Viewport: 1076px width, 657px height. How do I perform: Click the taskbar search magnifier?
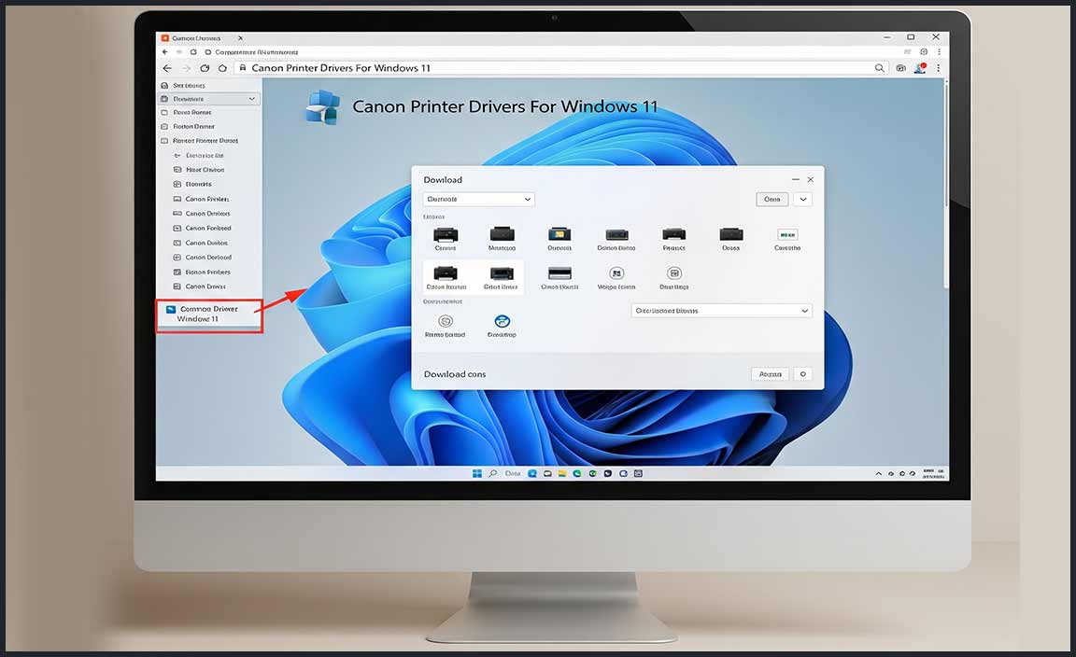(x=493, y=473)
